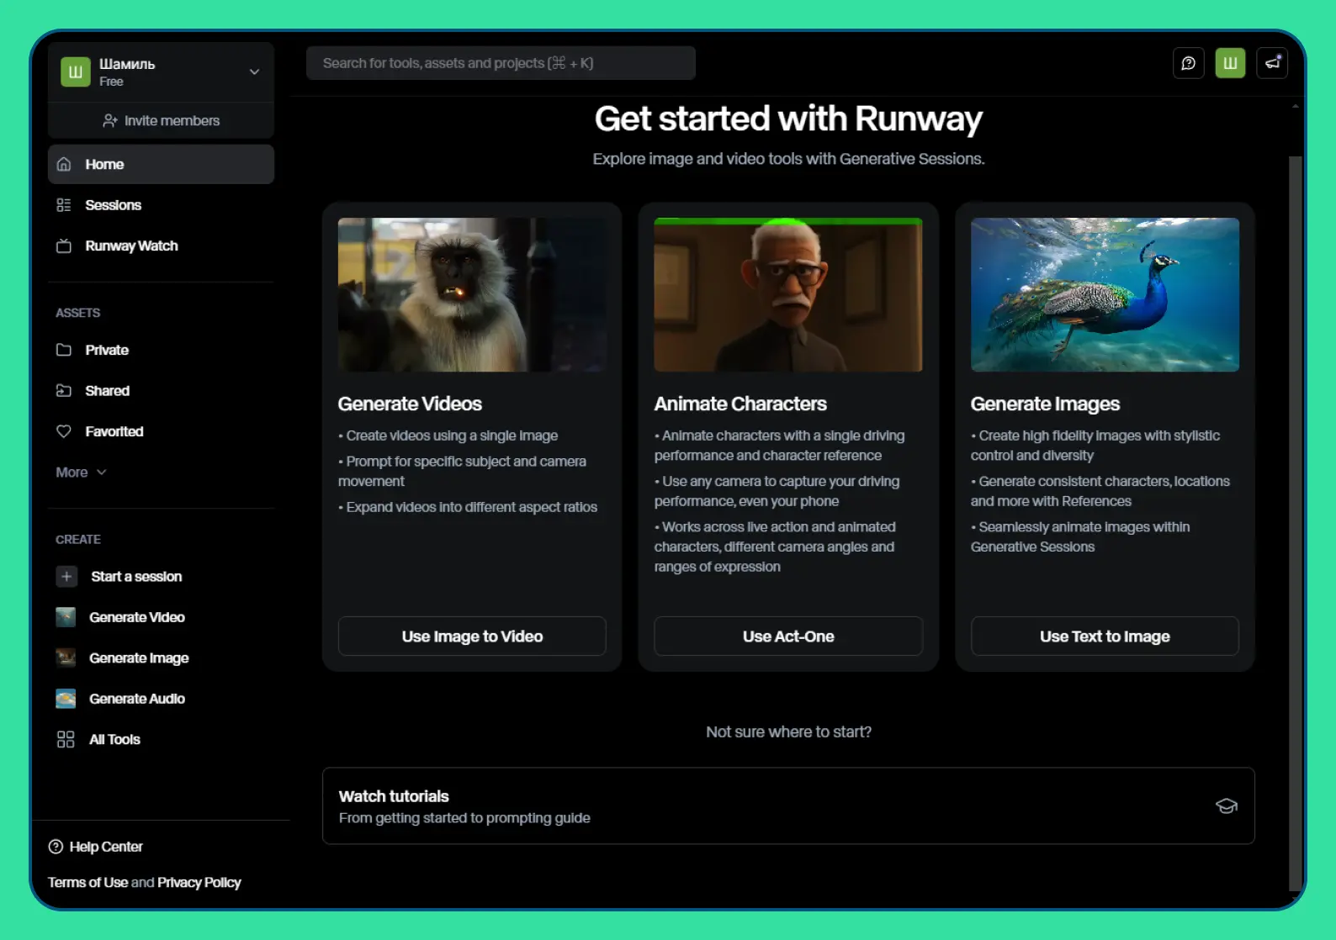Click the graduation cap tutorials icon
The width and height of the screenshot is (1336, 940).
coord(1226,806)
